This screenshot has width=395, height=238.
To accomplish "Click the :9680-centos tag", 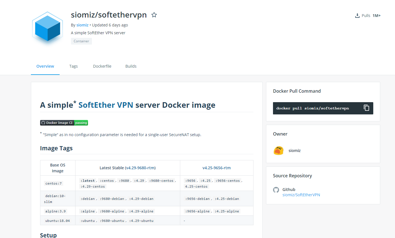I will pos(161,181).
